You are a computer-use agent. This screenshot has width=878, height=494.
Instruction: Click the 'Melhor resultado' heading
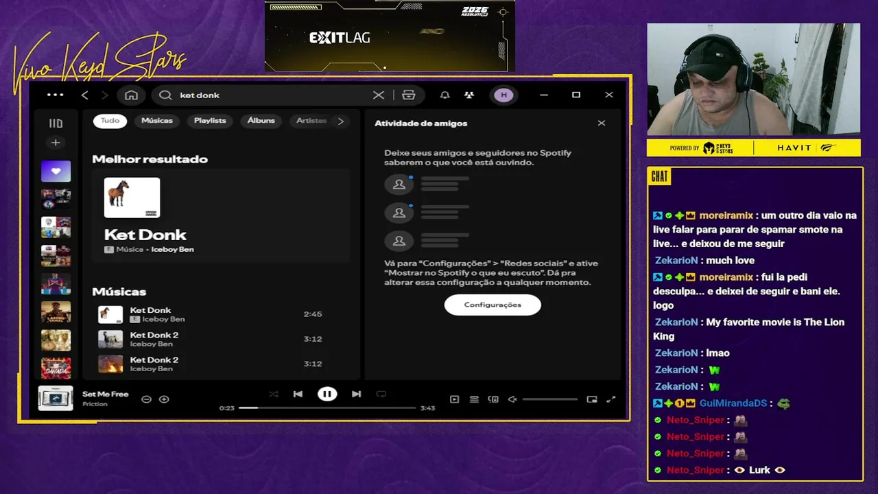tap(150, 159)
